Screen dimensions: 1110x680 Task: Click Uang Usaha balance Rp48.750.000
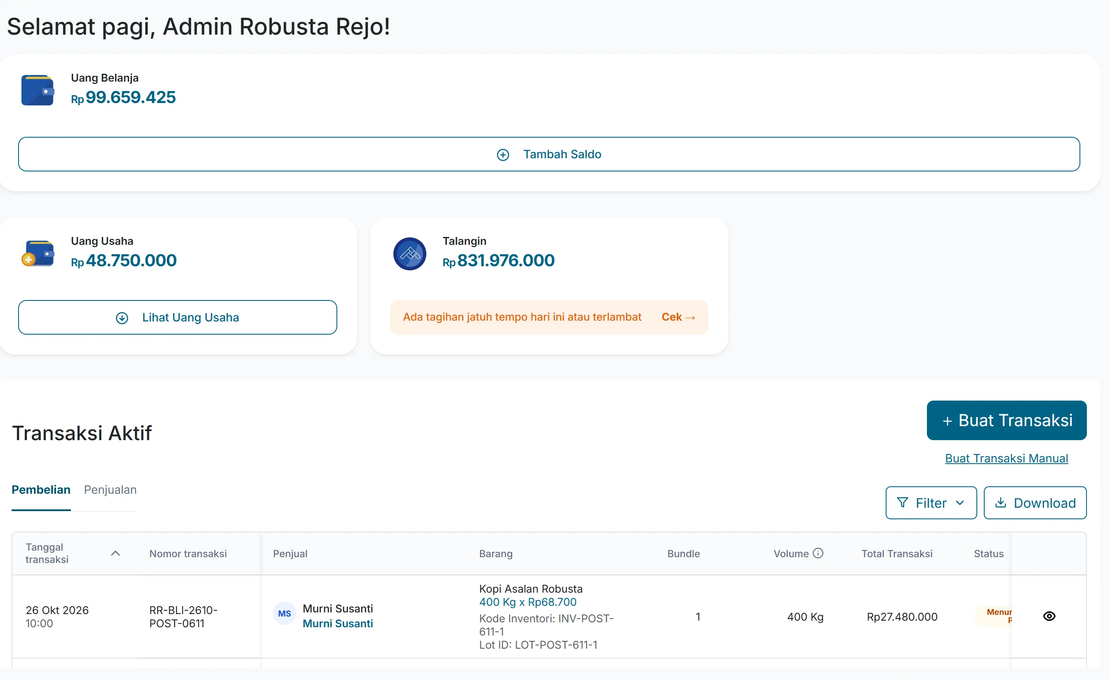click(123, 260)
